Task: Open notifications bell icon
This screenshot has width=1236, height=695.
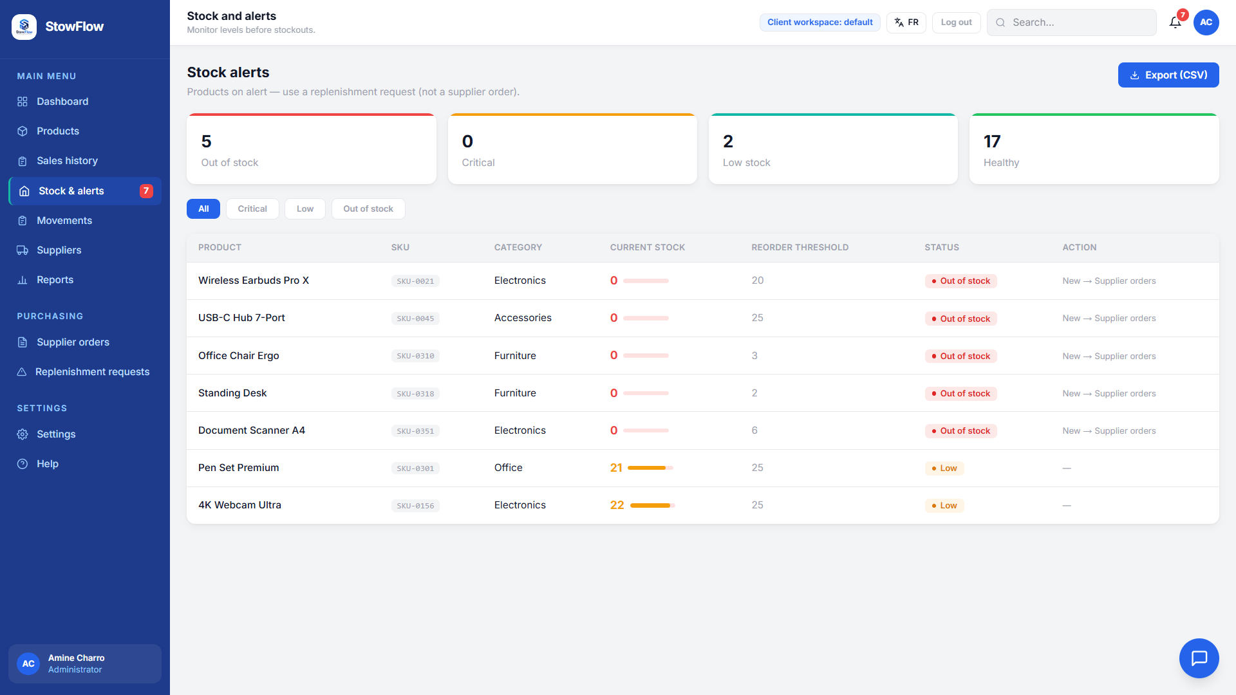Action: coord(1175,23)
